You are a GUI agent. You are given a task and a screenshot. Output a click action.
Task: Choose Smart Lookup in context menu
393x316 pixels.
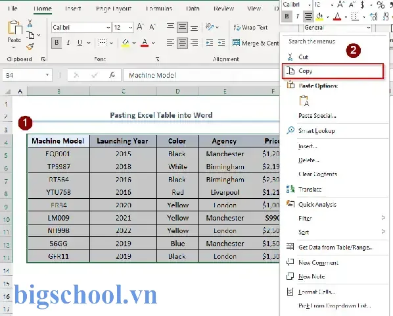click(x=317, y=131)
